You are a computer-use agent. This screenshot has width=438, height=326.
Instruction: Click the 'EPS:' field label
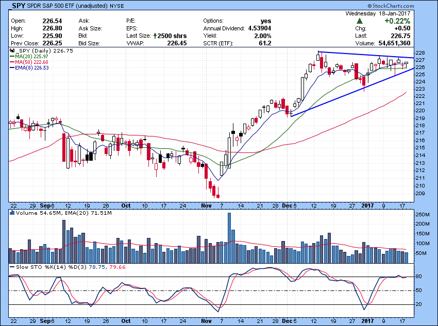pos(131,28)
